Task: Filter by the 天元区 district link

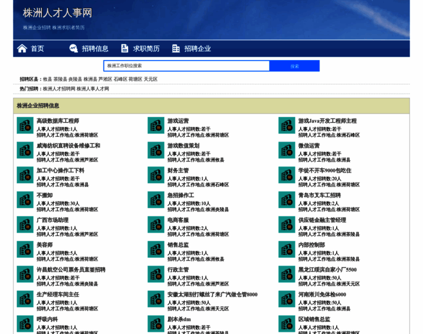Action: tap(151, 80)
